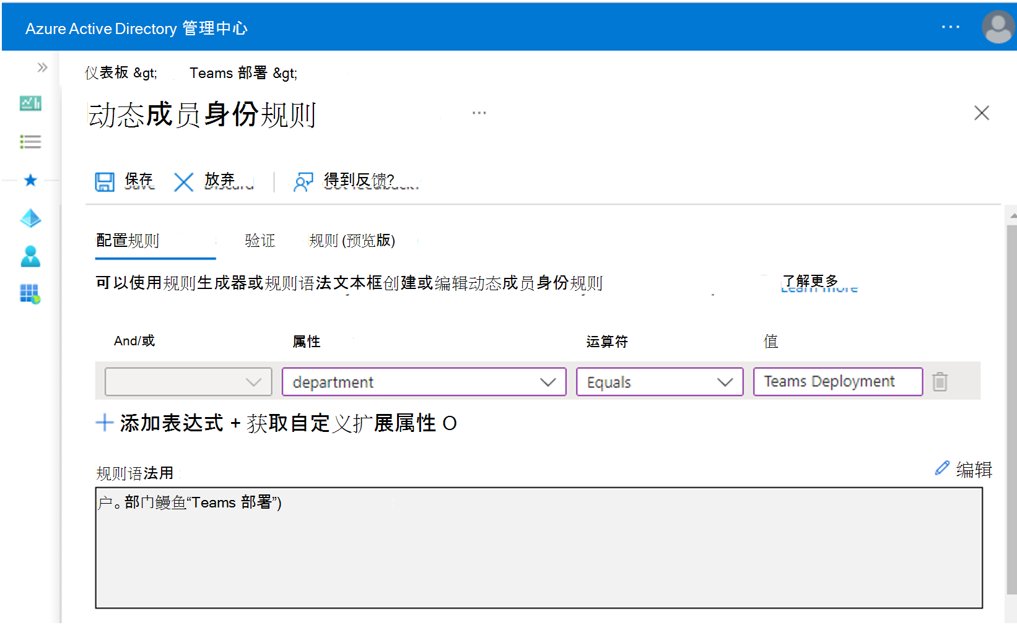1017x625 pixels.
Task: Open the Equals operator dropdown
Action: [x=660, y=382]
